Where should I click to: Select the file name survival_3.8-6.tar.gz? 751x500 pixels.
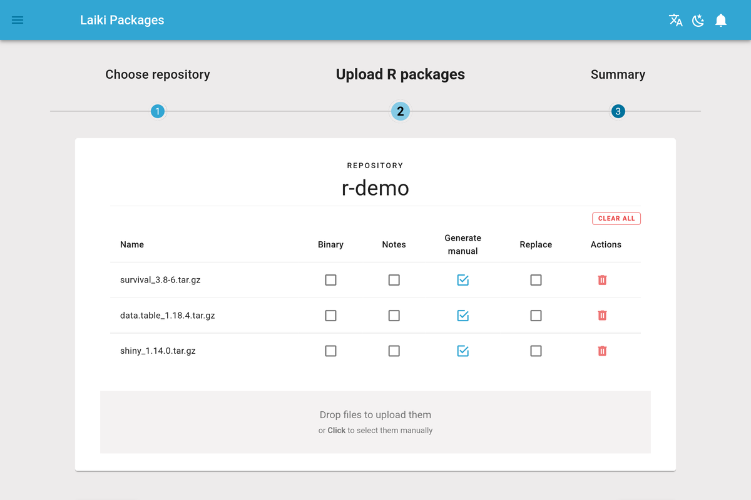click(x=160, y=280)
